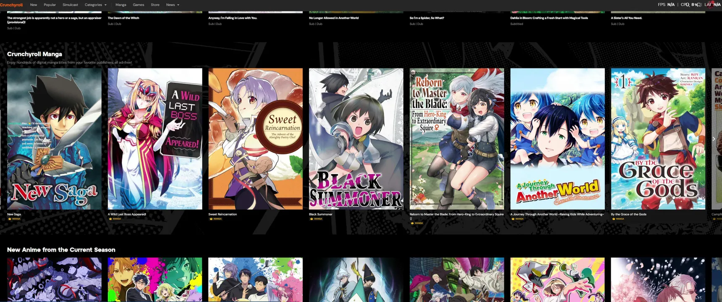This screenshot has height=302, width=722.
Task: Open the search magnifier icon
Action: point(687,5)
